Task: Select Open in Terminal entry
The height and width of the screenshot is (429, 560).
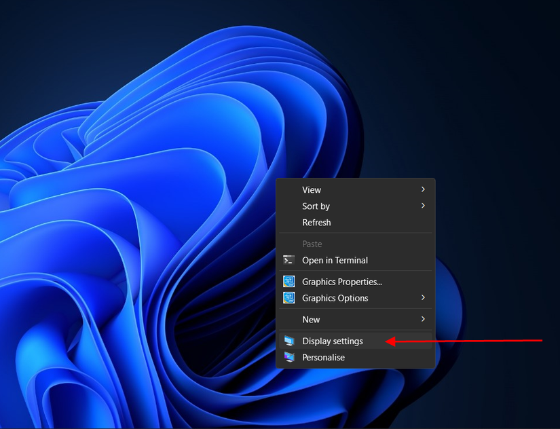Action: click(x=356, y=261)
